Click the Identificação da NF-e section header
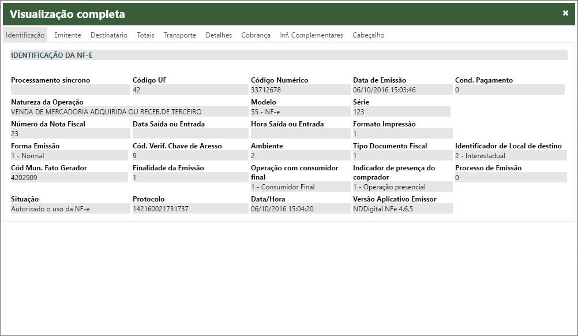The width and height of the screenshot is (578, 336). pos(288,55)
